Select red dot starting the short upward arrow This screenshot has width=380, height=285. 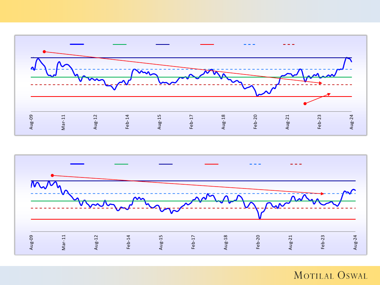(305, 103)
